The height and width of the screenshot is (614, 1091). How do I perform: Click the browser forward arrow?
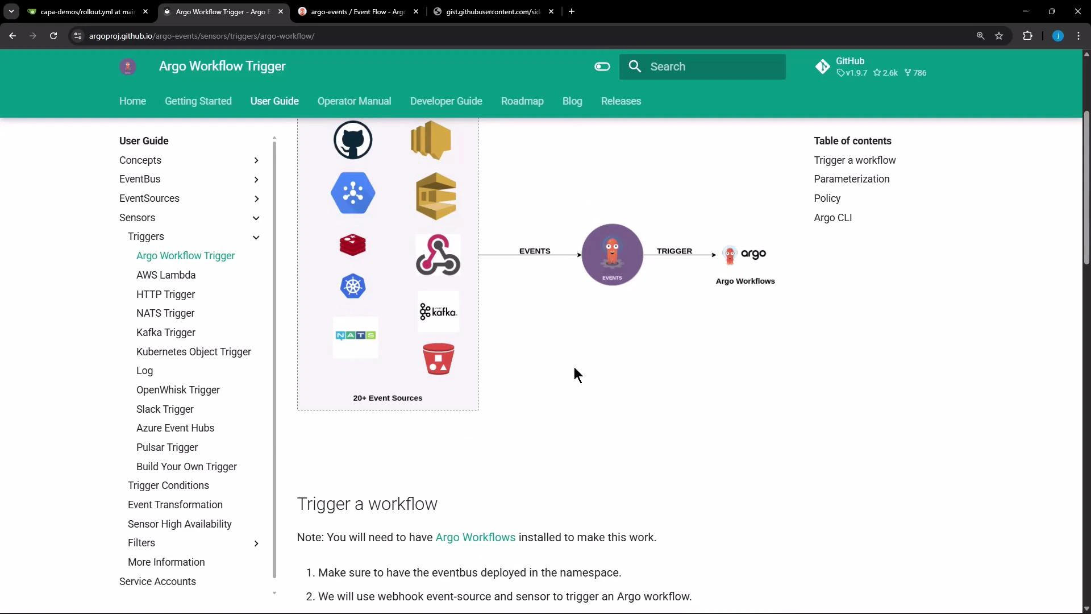pyautogui.click(x=33, y=36)
